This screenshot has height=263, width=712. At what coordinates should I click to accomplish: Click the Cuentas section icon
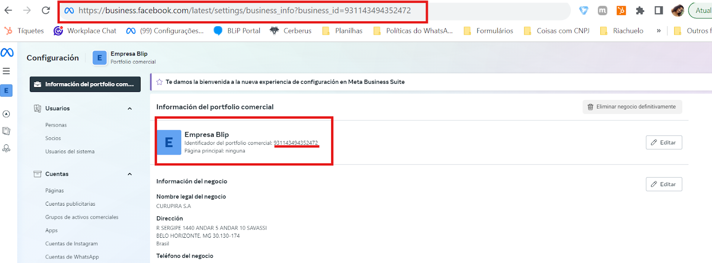click(37, 174)
